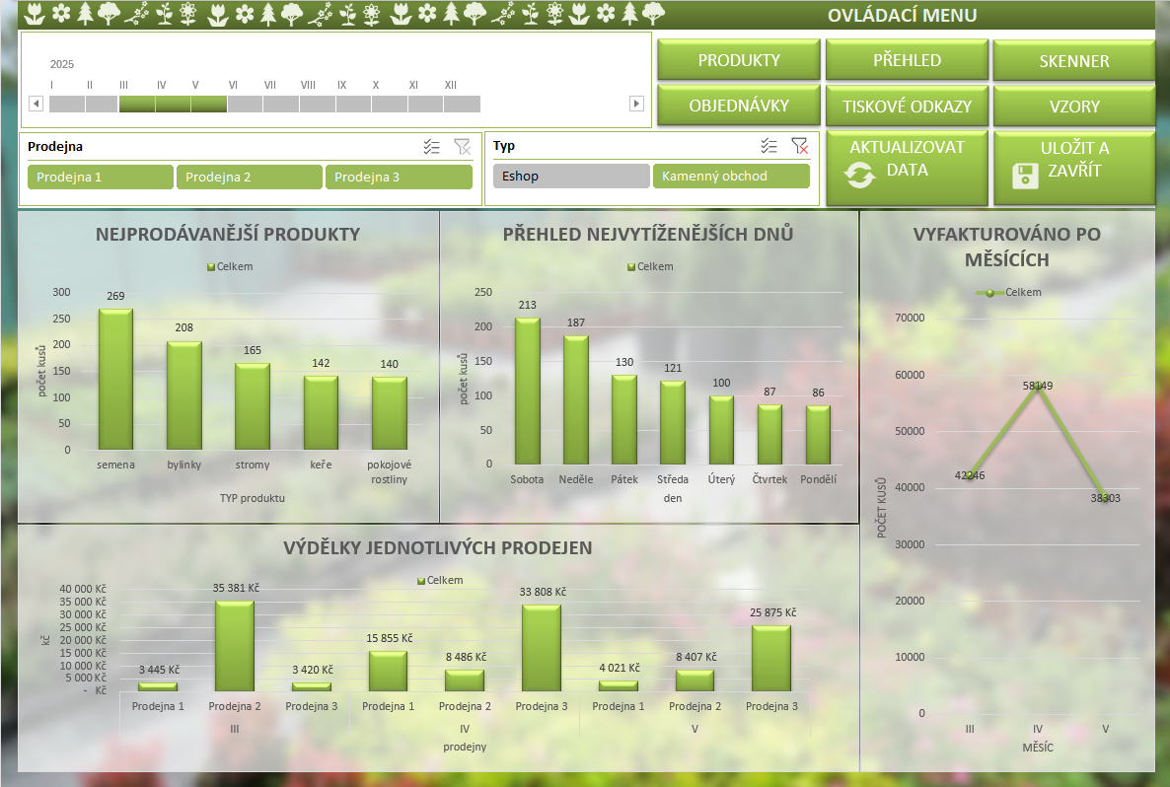This screenshot has width=1170, height=787.
Task: Clear the filter on the Typ slicer
Action: coord(800,146)
